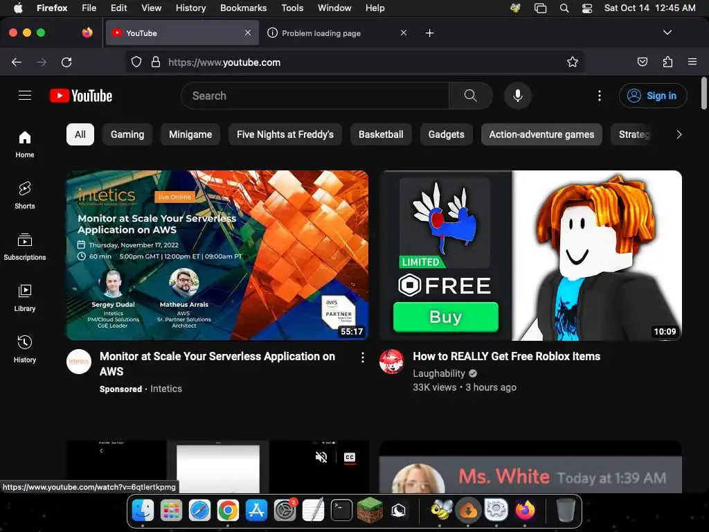Image resolution: width=709 pixels, height=532 pixels.
Task: Select Five Nights at Freddy's chip
Action: (285, 134)
